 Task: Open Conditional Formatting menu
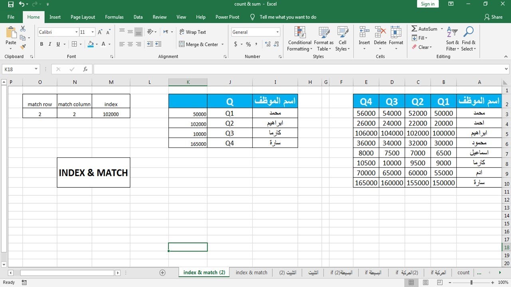300,39
